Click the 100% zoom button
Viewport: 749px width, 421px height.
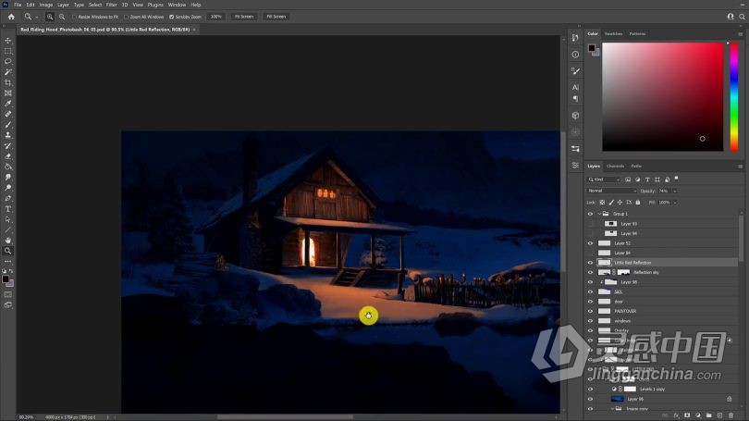[215, 17]
